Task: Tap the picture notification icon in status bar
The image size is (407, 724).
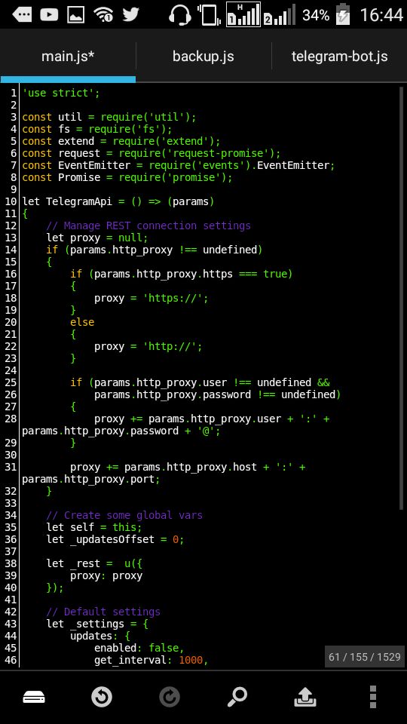Action: (x=75, y=15)
